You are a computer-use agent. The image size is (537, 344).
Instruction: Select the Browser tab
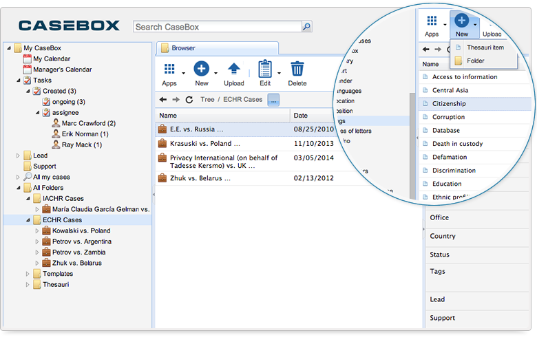217,48
